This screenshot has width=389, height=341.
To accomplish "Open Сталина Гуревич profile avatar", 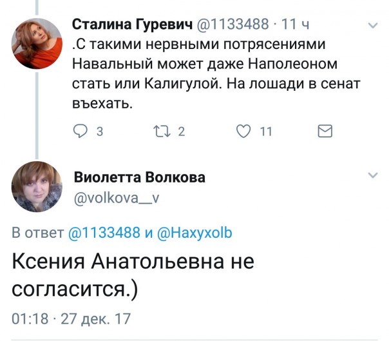I will point(37,44).
